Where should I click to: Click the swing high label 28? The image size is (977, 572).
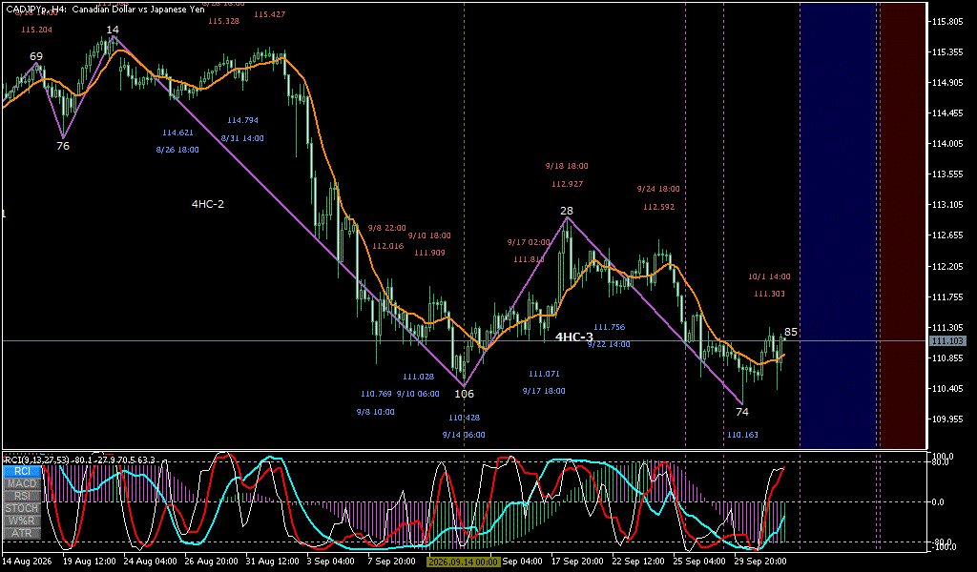(567, 211)
